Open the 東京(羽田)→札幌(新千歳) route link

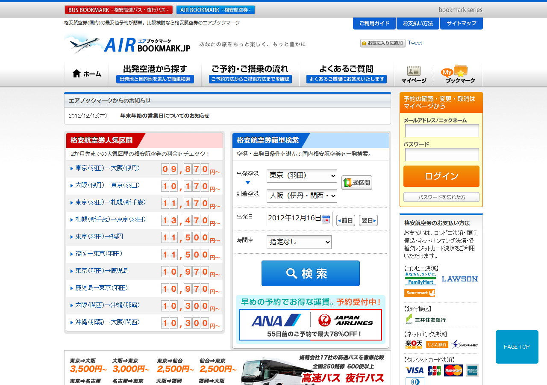(111, 202)
